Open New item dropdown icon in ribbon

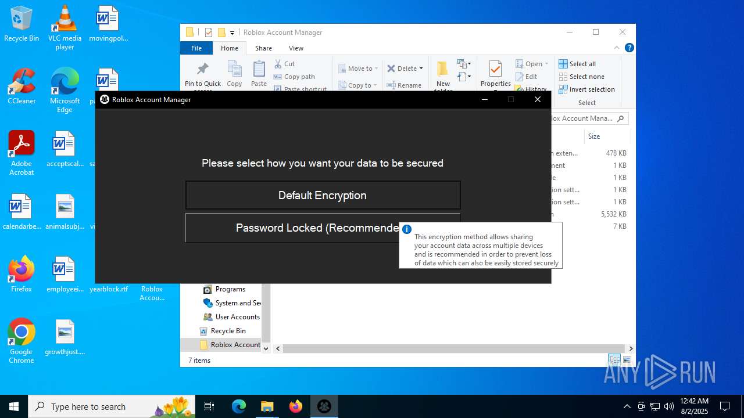(464, 64)
